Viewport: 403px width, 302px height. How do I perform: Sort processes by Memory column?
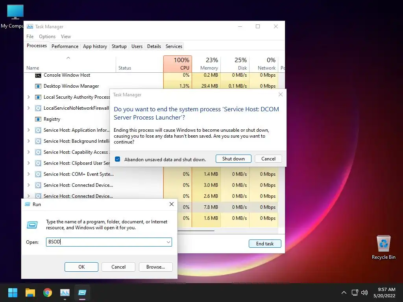tap(206, 64)
